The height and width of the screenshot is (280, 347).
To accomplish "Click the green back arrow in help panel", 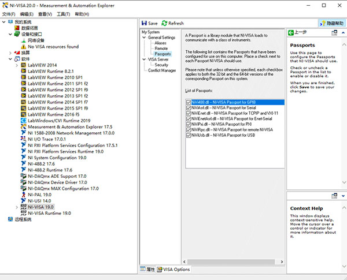I will point(291,33).
